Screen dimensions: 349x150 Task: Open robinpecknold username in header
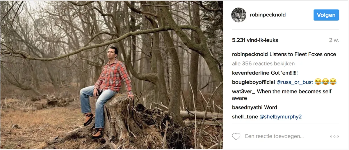[268, 15]
